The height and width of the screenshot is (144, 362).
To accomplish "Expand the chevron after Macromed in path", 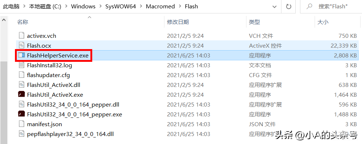I will pyautogui.click(x=180, y=7).
